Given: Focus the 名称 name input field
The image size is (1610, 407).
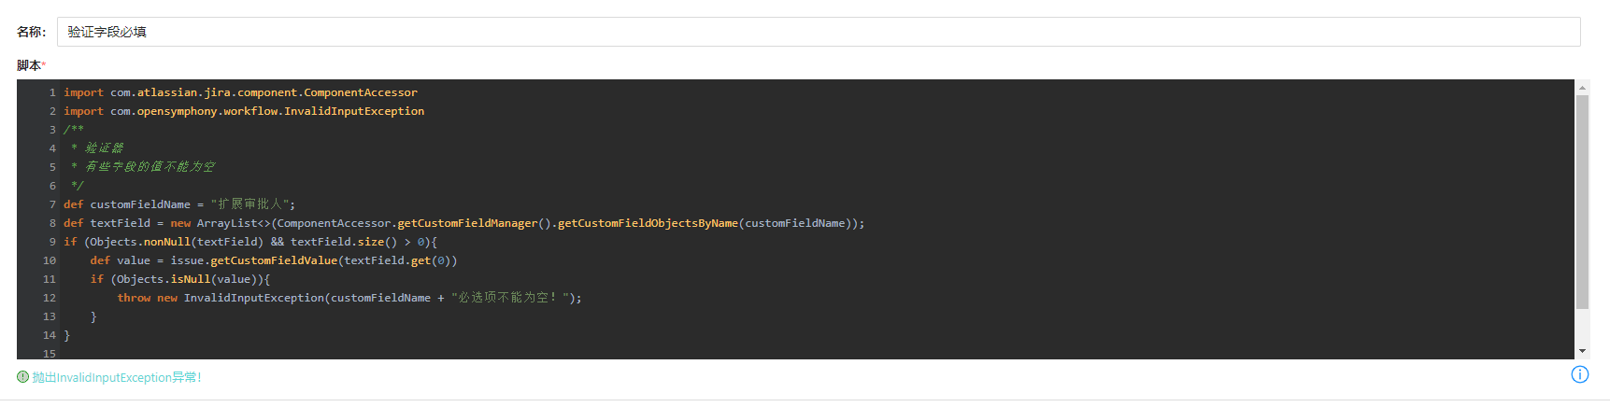Looking at the screenshot, I should [x=818, y=32].
